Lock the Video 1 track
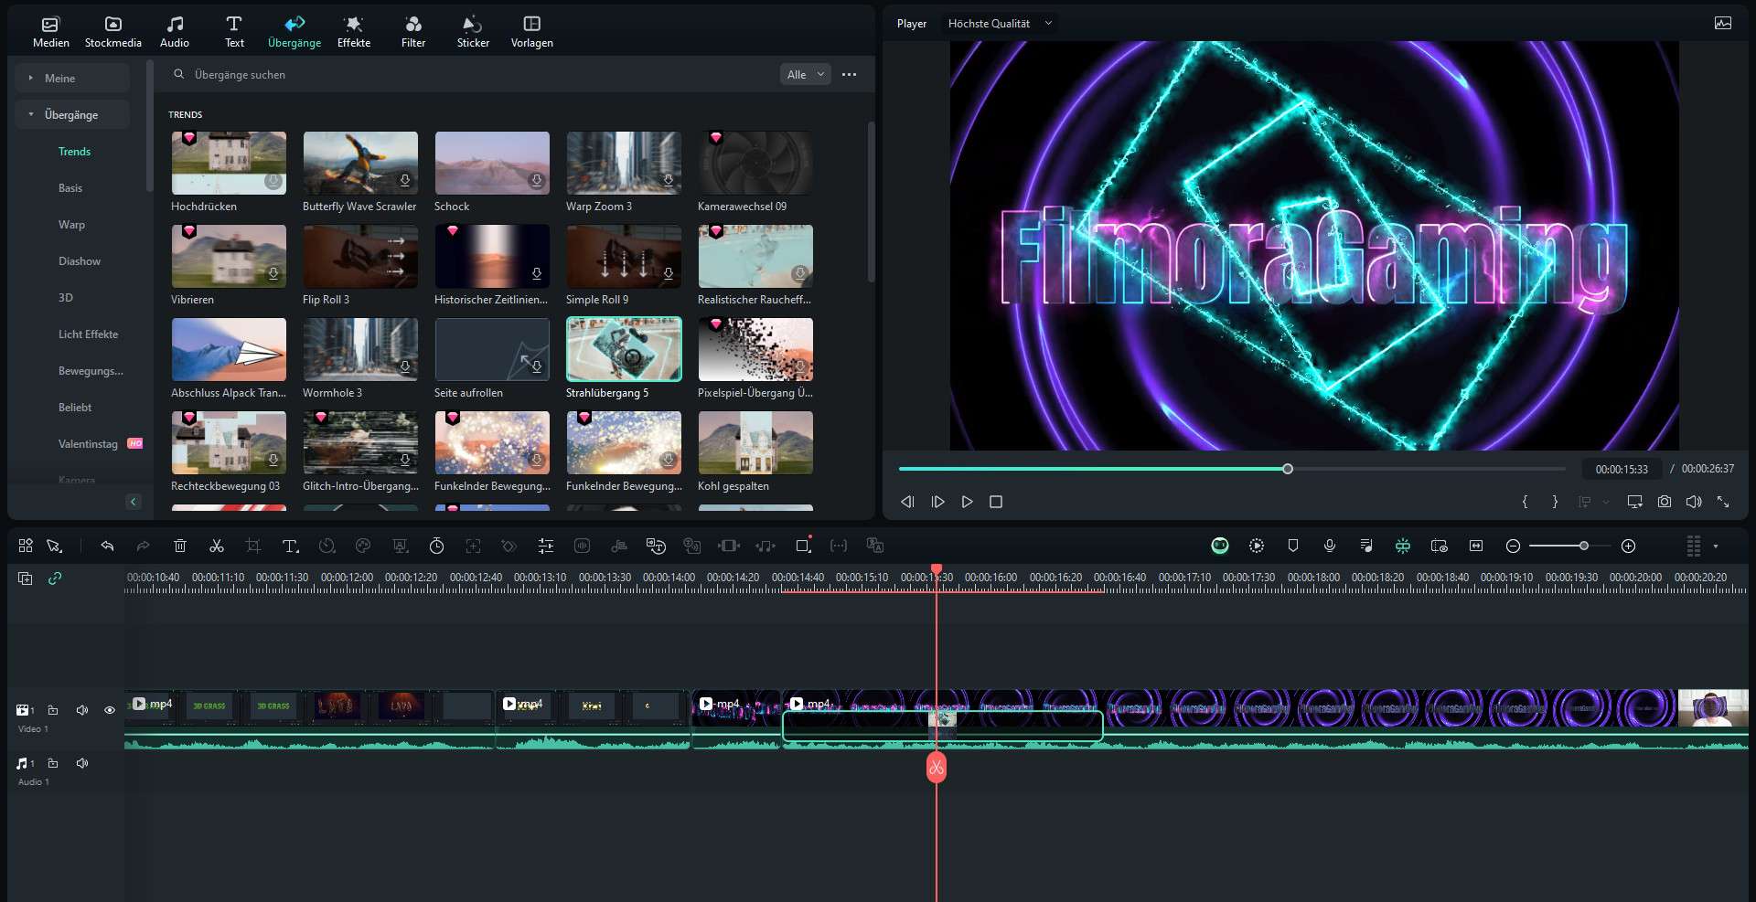This screenshot has width=1756, height=902. pos(53,710)
